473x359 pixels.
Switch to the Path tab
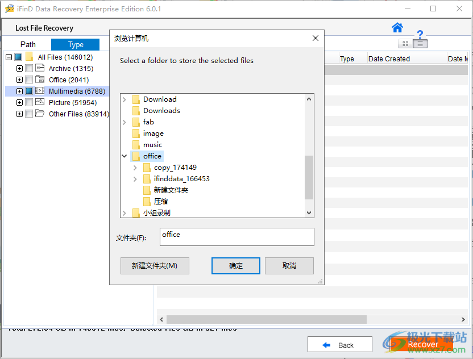[27, 44]
